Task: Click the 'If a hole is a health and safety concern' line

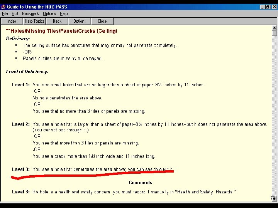Action: (x=134, y=192)
